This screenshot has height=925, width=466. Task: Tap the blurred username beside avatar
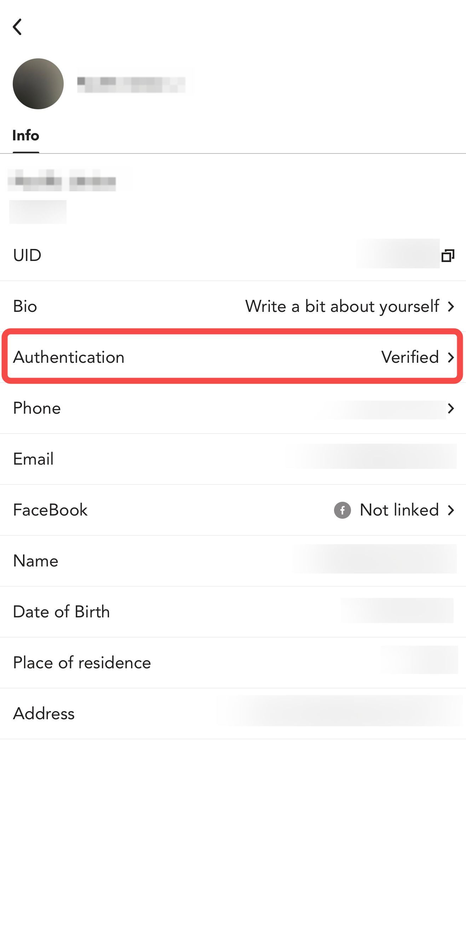click(x=131, y=85)
